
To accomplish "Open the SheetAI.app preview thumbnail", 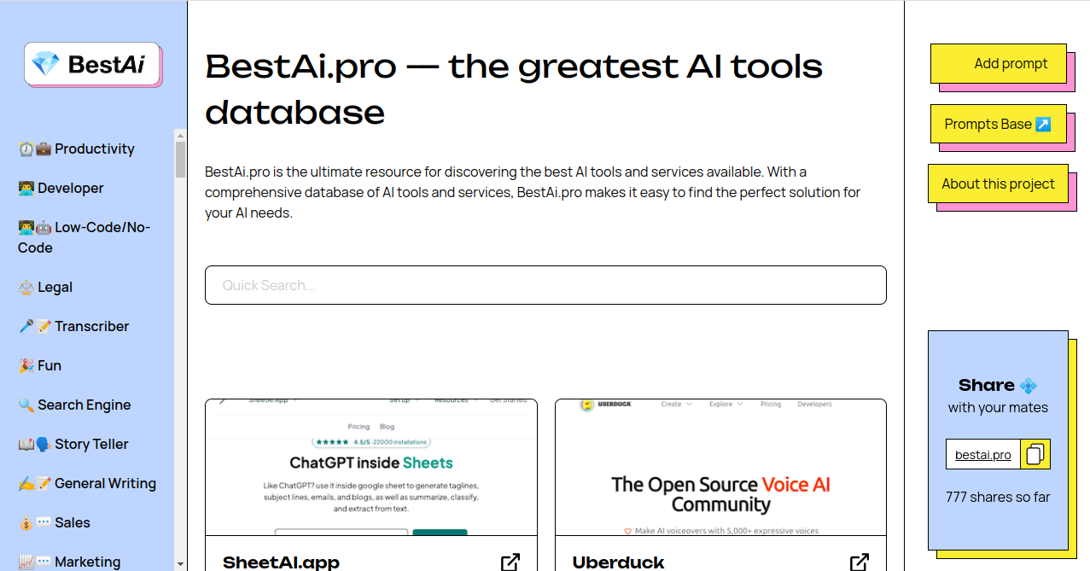I will coord(371,467).
